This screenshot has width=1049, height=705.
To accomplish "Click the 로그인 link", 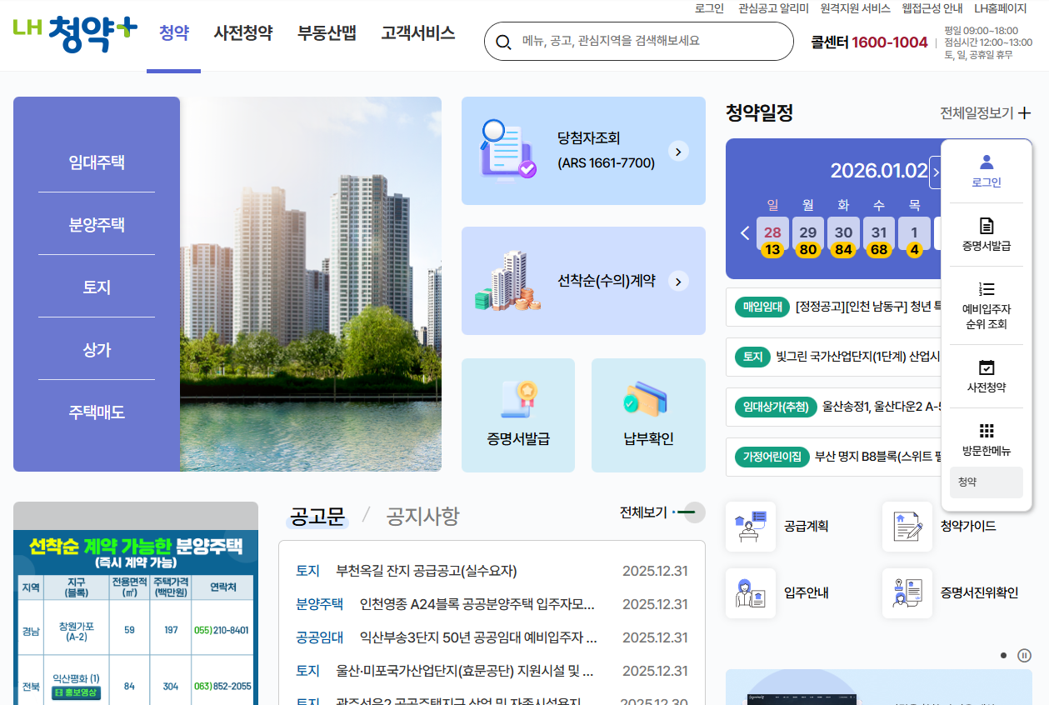I will [x=707, y=8].
